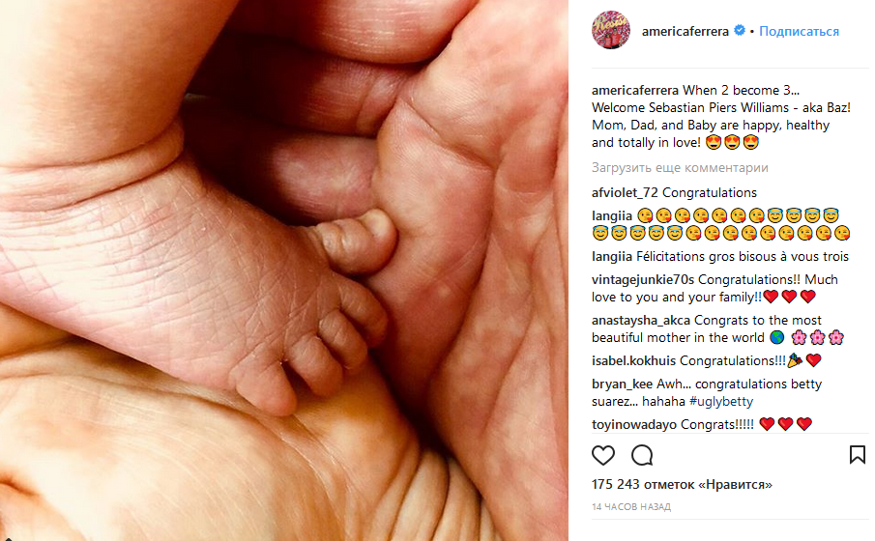This screenshot has height=541, width=875.
Task: Follow the #uglybetty hashtag link
Action: pos(721,401)
